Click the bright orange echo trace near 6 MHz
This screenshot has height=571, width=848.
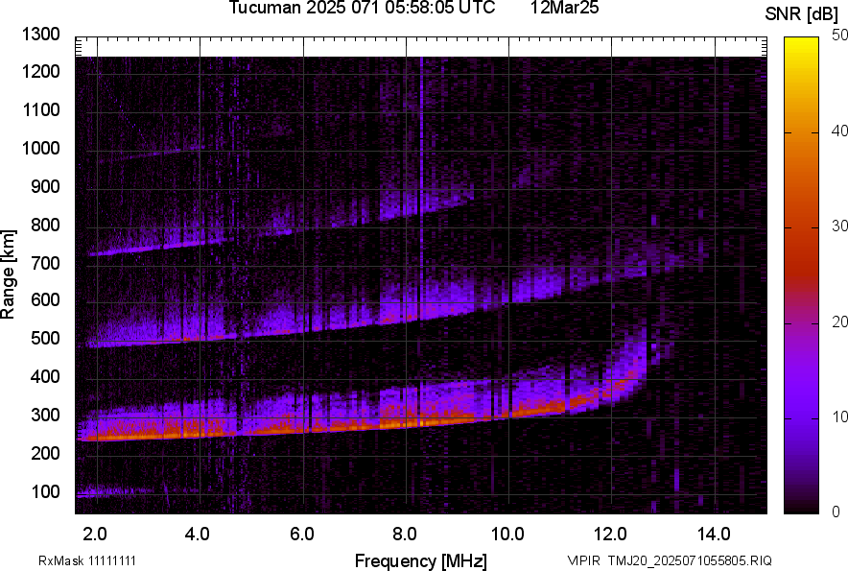(303, 428)
